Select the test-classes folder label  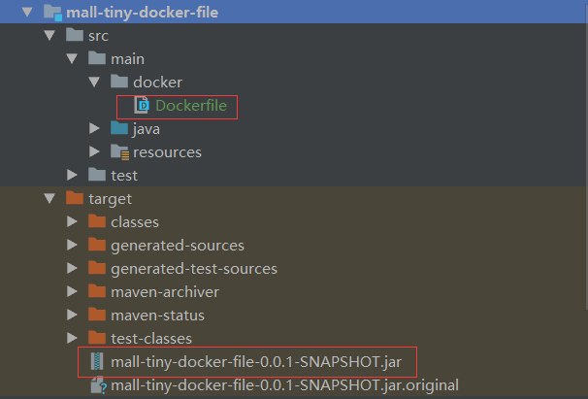(x=151, y=339)
